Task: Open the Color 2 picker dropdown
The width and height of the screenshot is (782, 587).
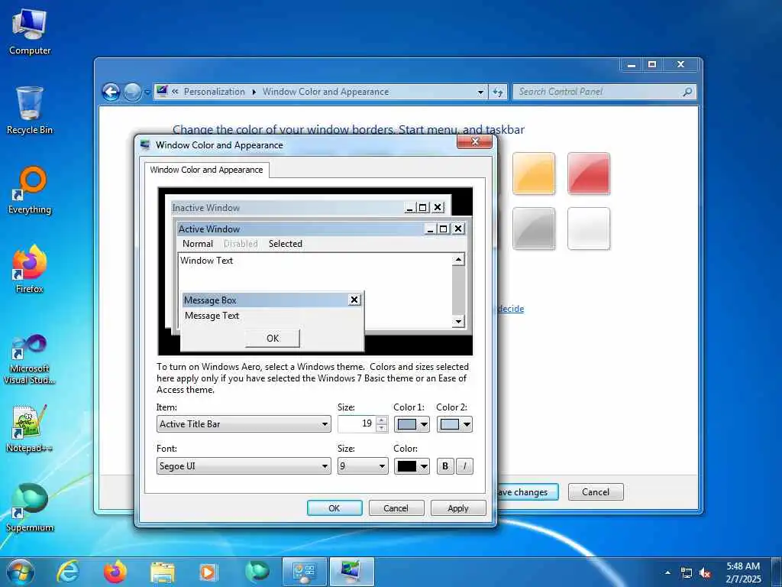Action: click(454, 424)
